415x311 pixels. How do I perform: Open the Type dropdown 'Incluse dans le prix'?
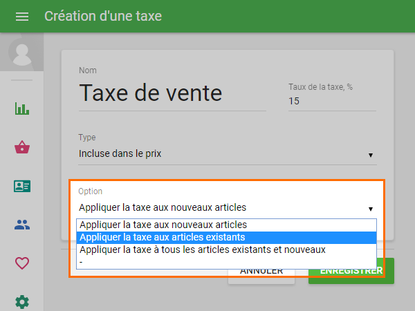click(228, 154)
